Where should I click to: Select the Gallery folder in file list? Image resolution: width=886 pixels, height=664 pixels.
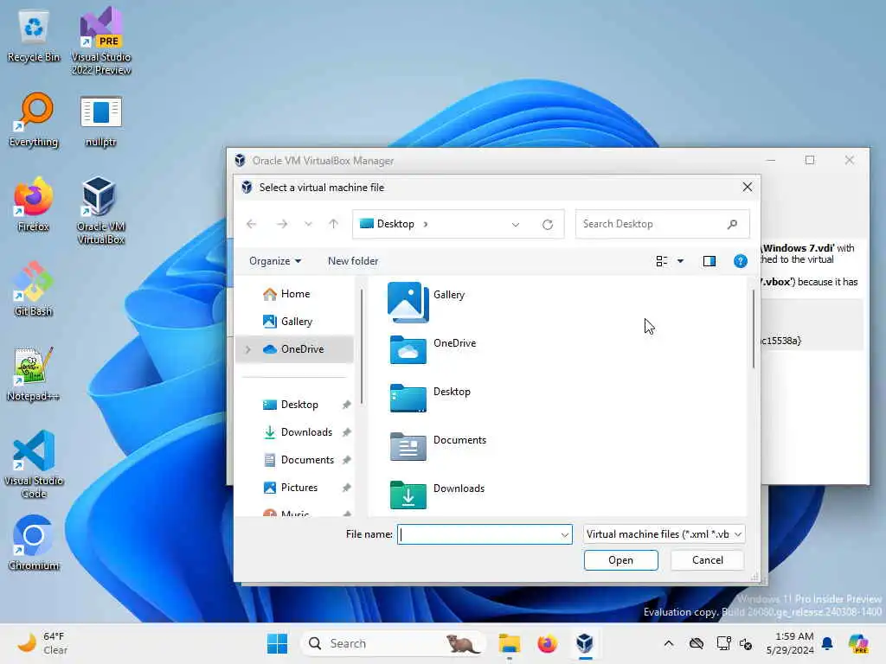pos(427,302)
